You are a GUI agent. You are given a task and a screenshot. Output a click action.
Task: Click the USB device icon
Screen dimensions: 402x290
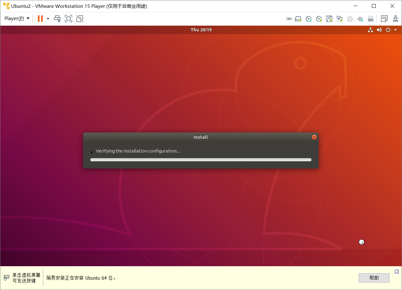(x=371, y=19)
